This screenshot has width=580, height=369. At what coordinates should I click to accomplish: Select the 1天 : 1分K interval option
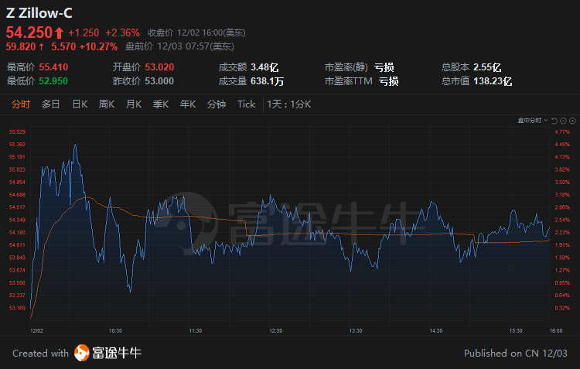pos(289,104)
